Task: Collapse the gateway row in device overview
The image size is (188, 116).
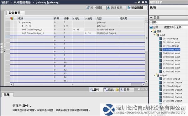Action: tap(19, 22)
